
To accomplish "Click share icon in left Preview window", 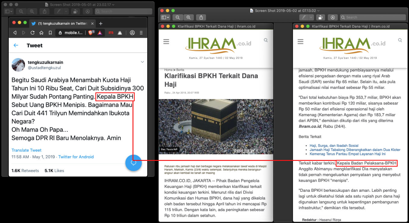I will click(x=45, y=11).
